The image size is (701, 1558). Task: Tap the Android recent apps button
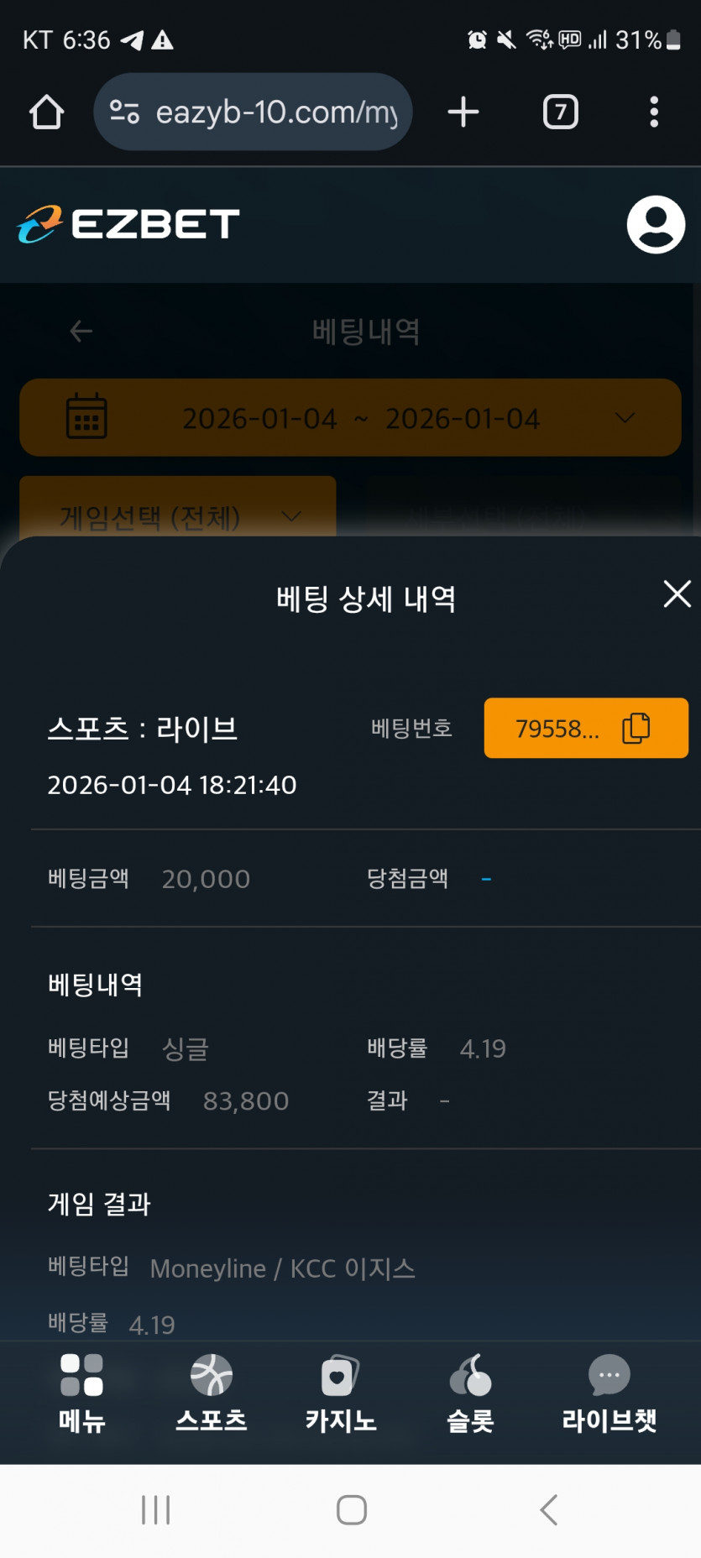[x=156, y=1510]
